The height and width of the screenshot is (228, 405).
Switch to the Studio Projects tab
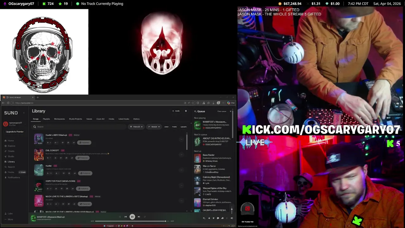coord(76,119)
